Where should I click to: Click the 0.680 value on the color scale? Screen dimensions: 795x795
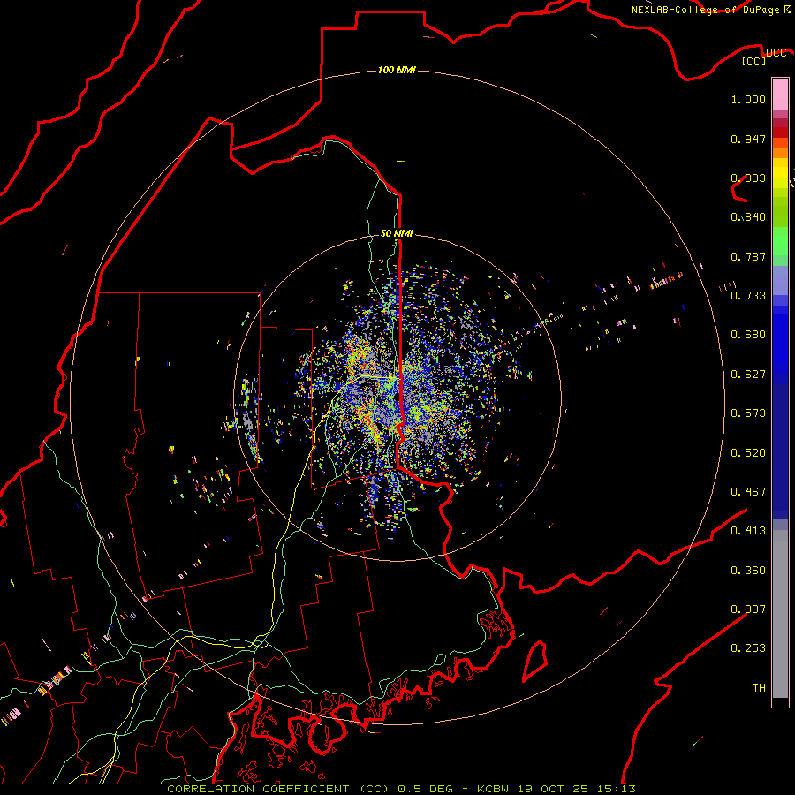(x=748, y=335)
